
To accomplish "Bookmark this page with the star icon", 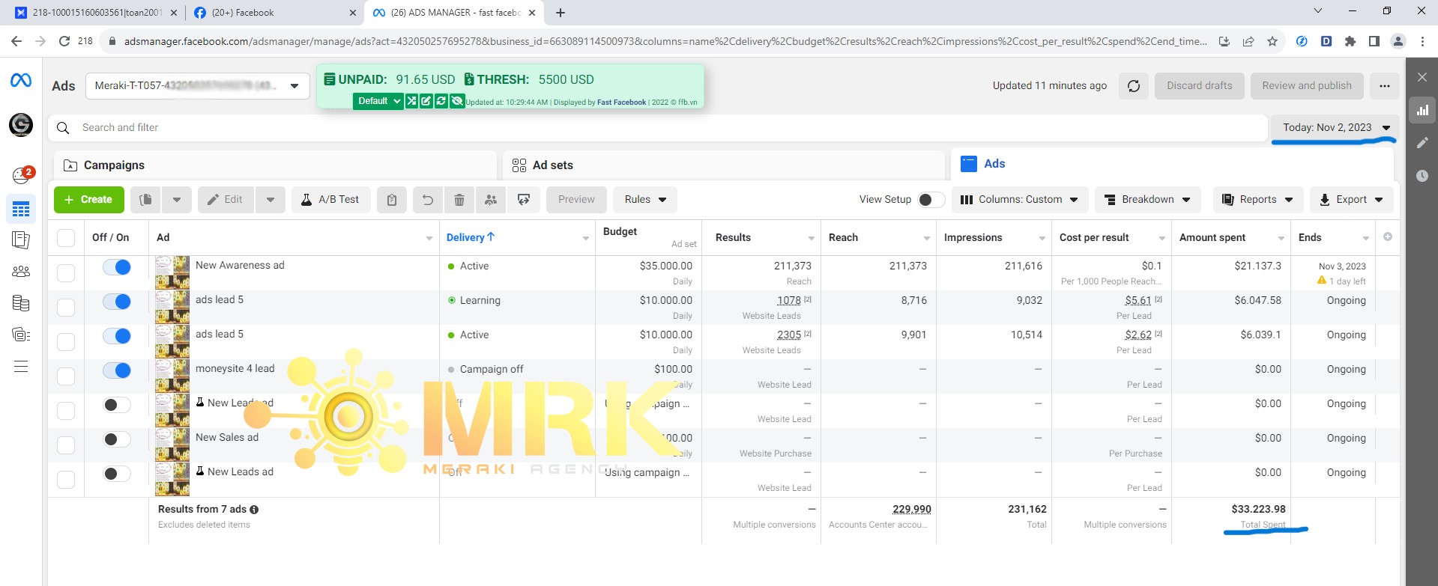I will tap(1272, 42).
